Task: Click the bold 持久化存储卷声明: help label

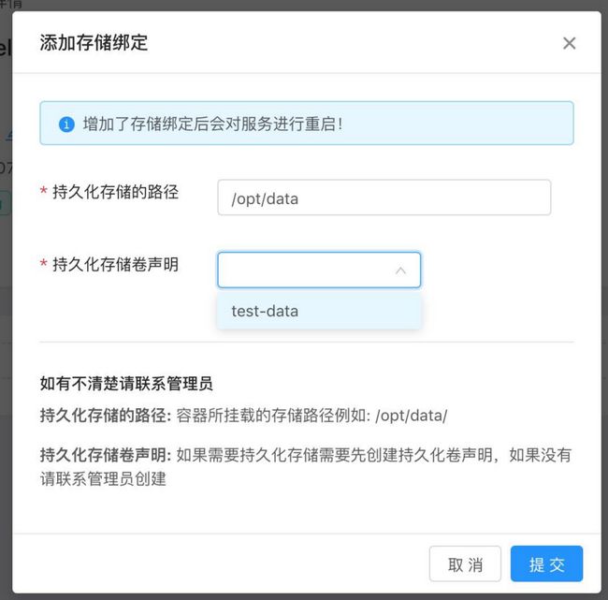Action: pyautogui.click(x=106, y=455)
